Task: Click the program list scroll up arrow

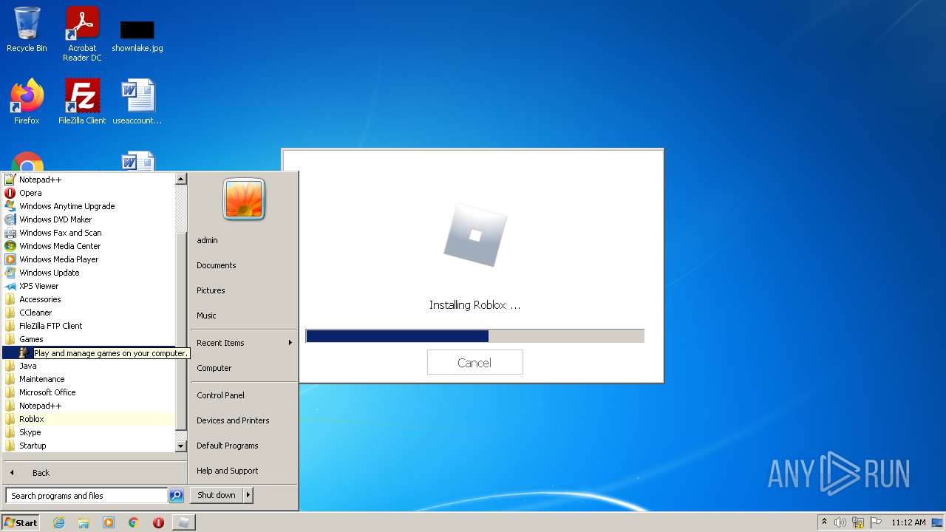Action: (180, 179)
